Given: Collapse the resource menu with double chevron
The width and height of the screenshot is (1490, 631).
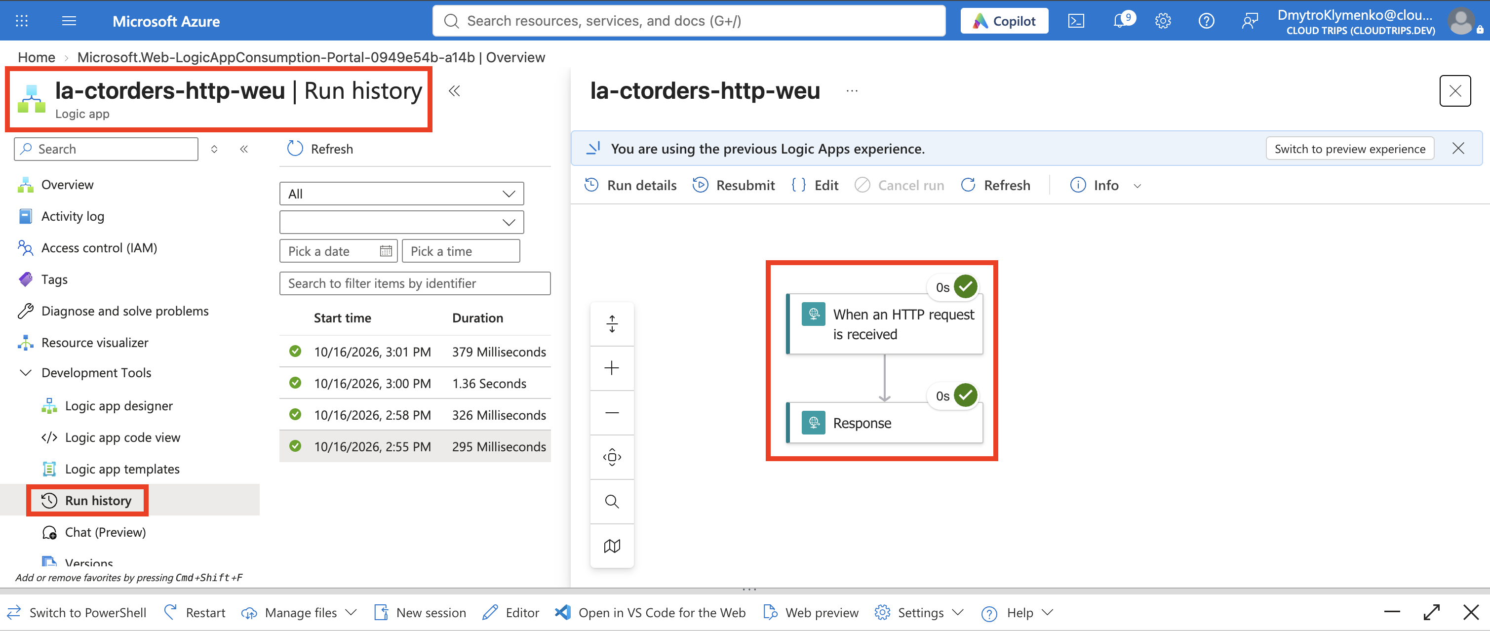Looking at the screenshot, I should (x=244, y=149).
